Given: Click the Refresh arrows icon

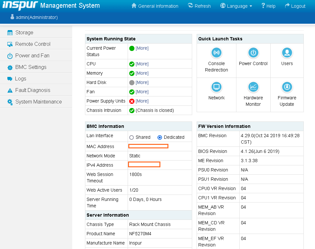Looking at the screenshot, I should click(190, 5).
